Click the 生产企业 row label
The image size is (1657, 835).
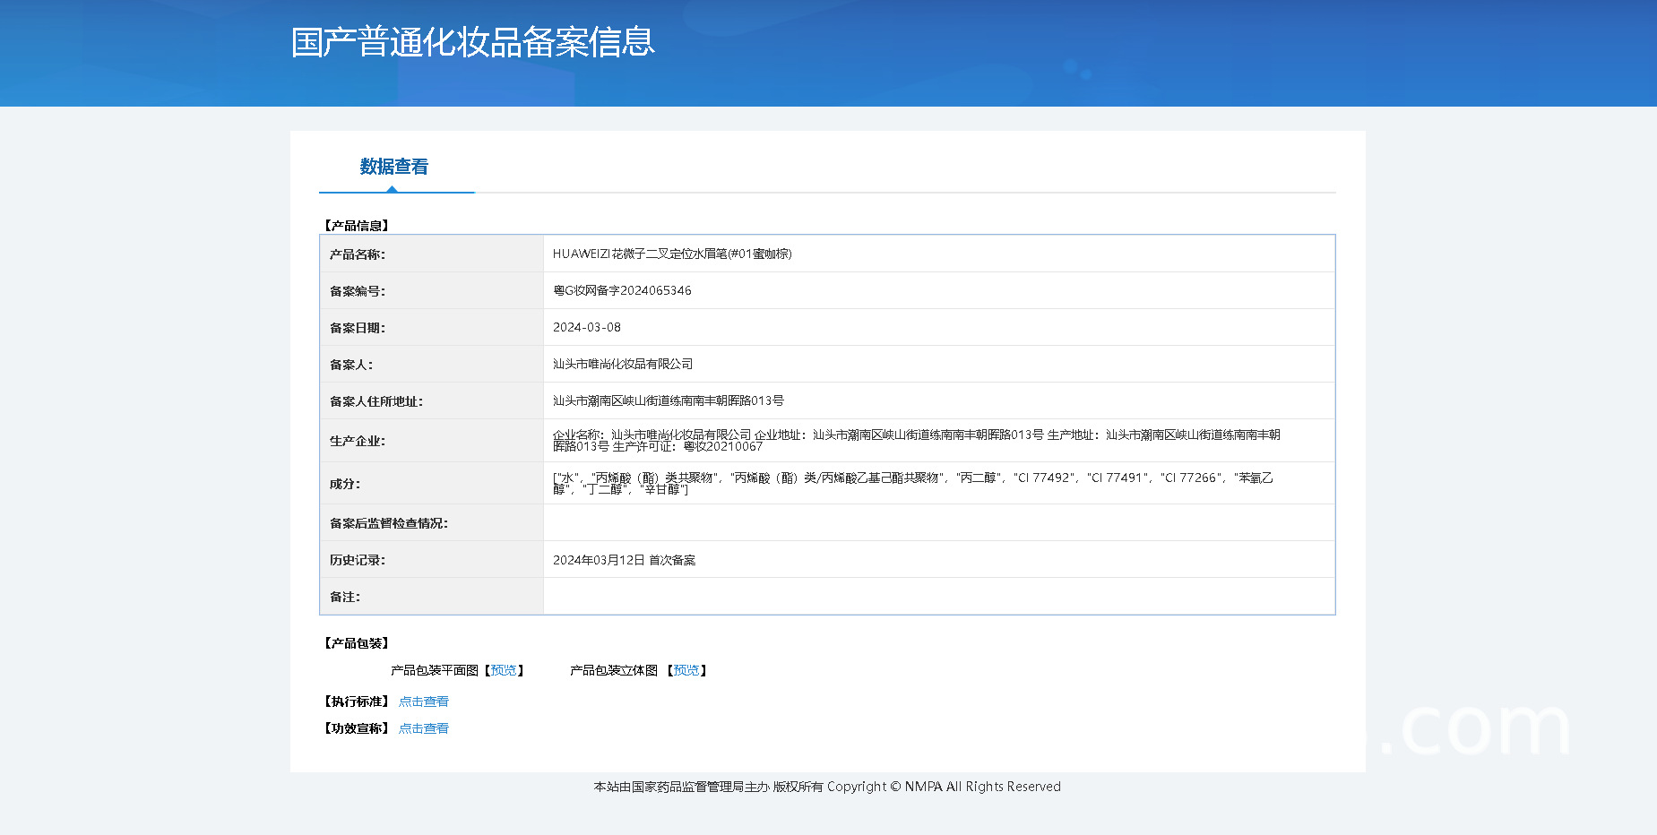(x=358, y=441)
